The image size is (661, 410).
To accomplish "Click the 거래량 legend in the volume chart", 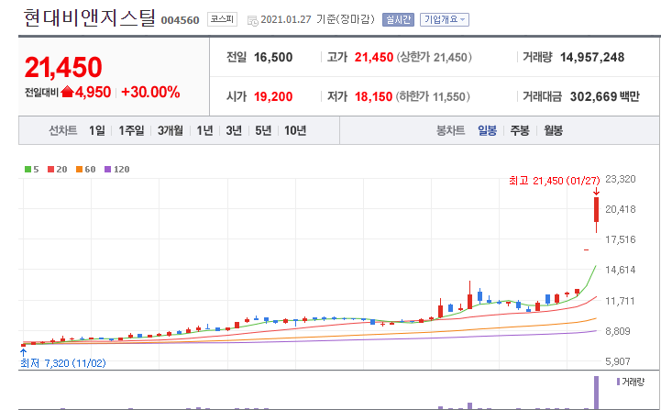I will click(631, 382).
